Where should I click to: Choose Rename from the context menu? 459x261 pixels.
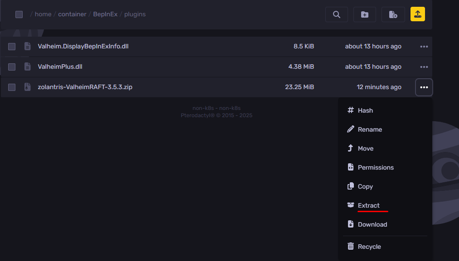[x=385, y=129]
